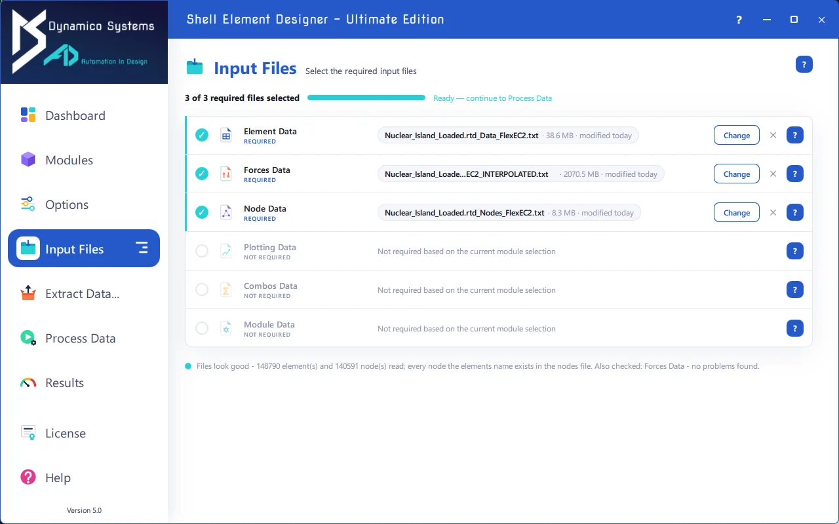This screenshot has width=839, height=524.
Task: Change the Element Data file
Action: (737, 136)
